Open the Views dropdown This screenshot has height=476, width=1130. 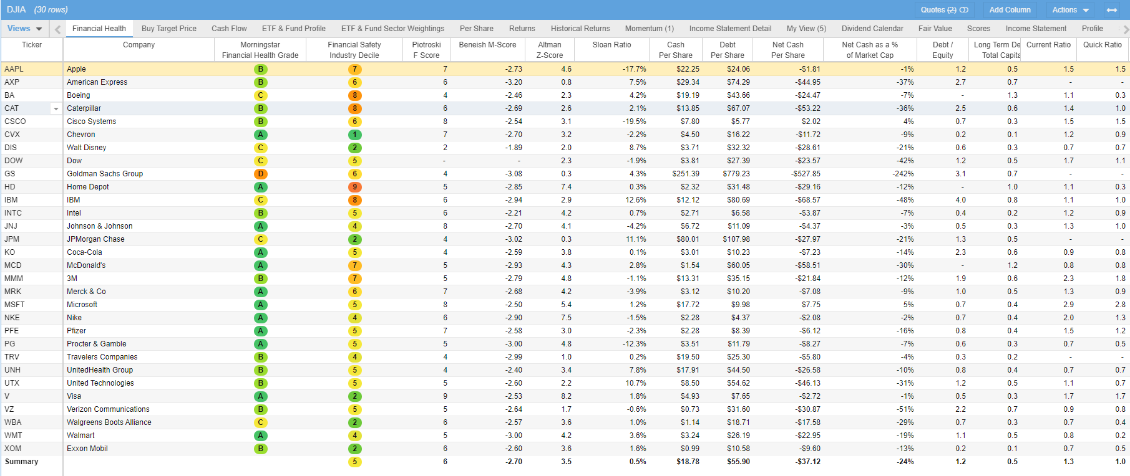(x=25, y=29)
